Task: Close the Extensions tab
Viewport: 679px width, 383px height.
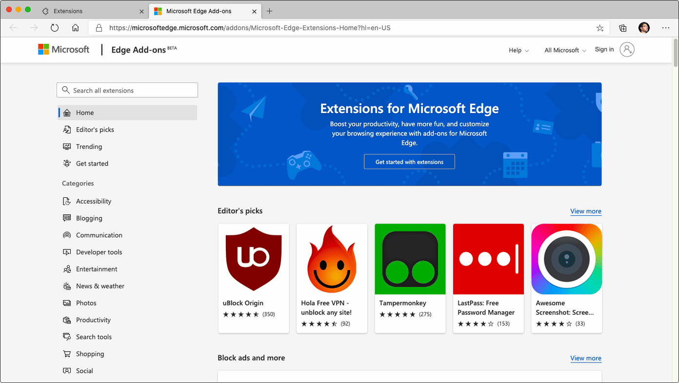Action: (142, 11)
